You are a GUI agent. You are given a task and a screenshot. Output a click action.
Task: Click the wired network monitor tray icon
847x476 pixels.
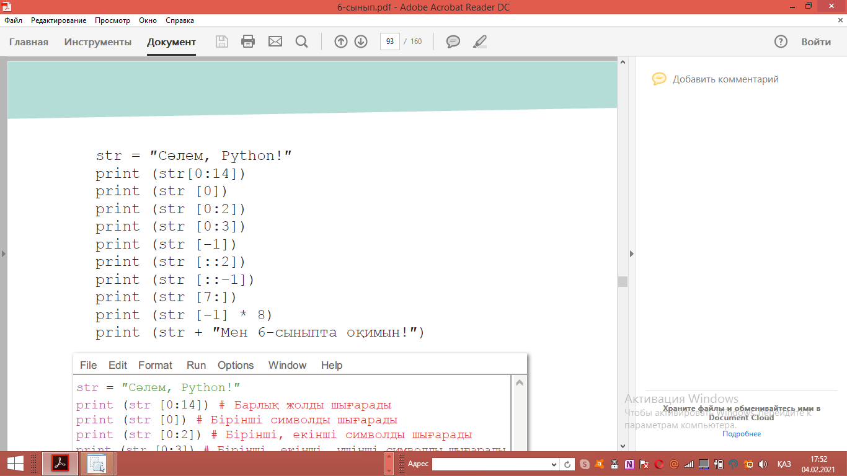point(704,464)
